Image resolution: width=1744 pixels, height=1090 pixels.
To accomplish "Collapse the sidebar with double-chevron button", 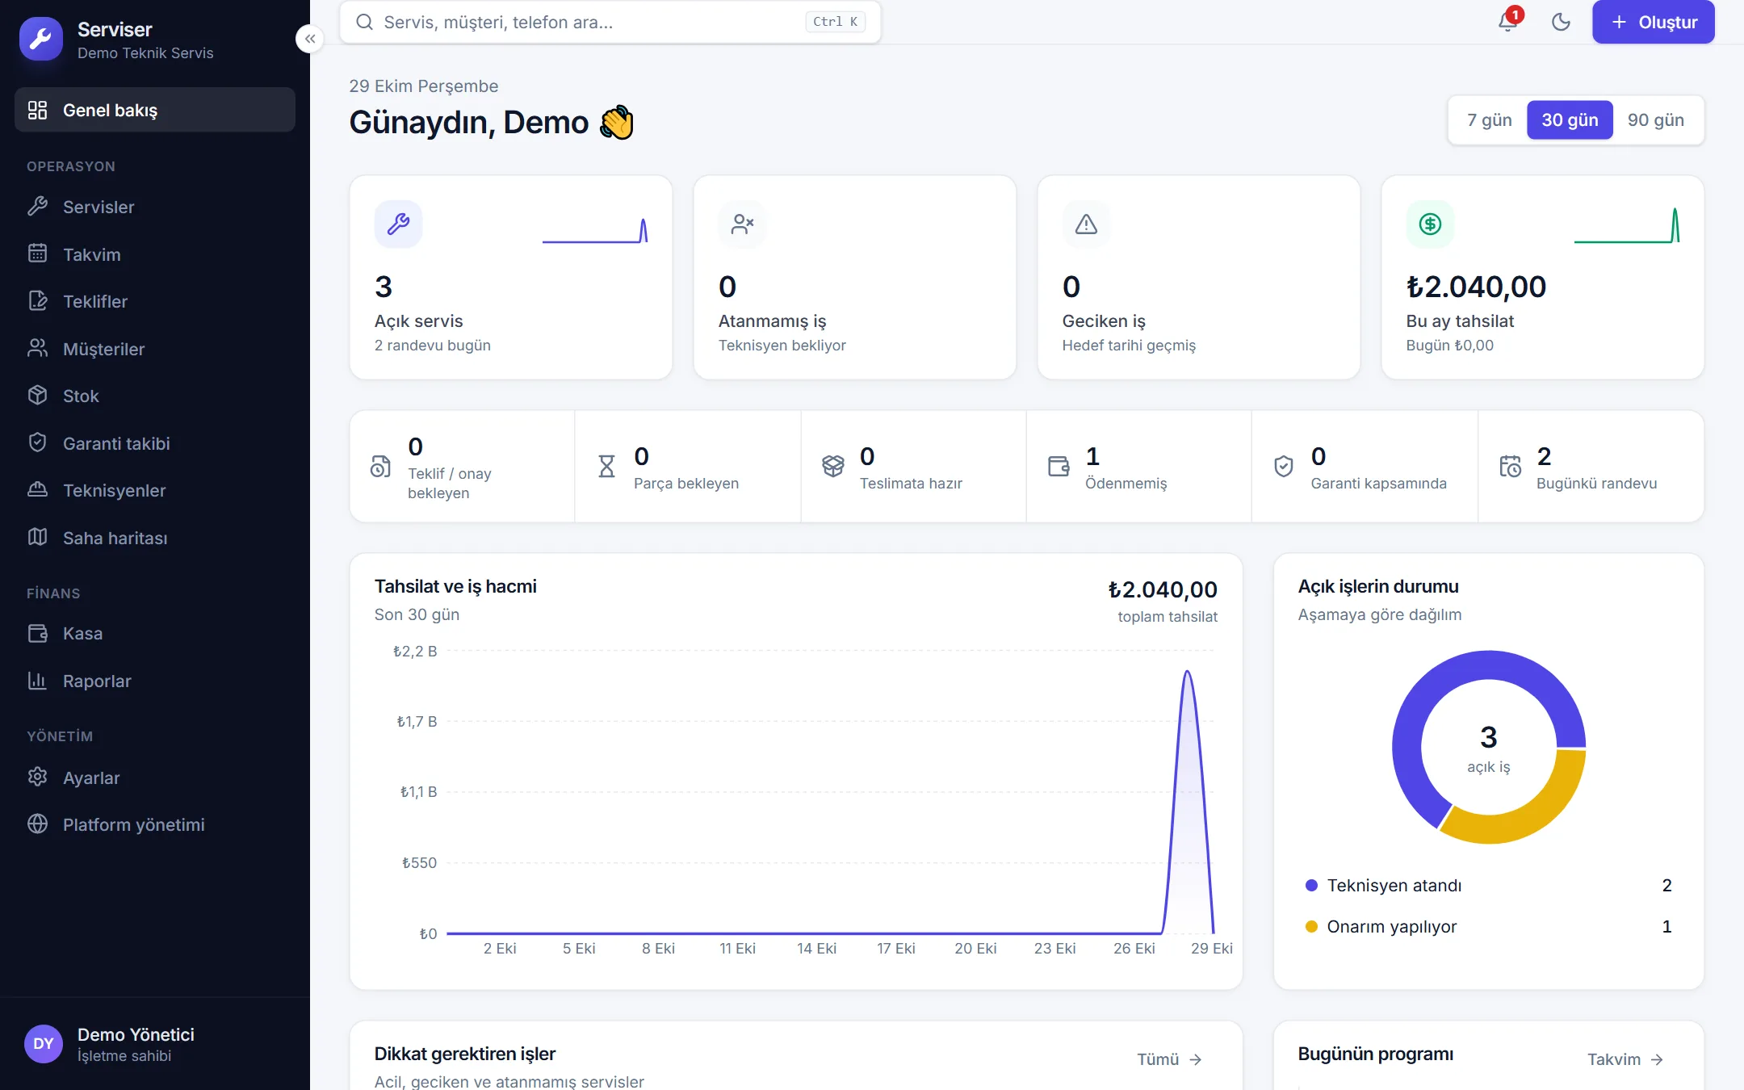I will point(310,39).
